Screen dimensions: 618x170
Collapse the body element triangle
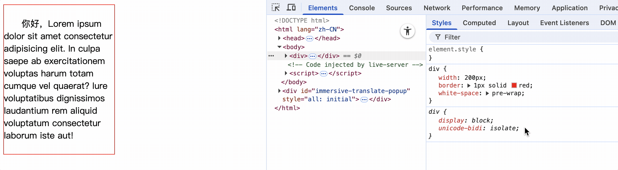point(279,47)
